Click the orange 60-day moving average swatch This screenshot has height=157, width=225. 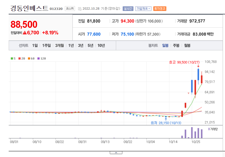(x=29, y=58)
